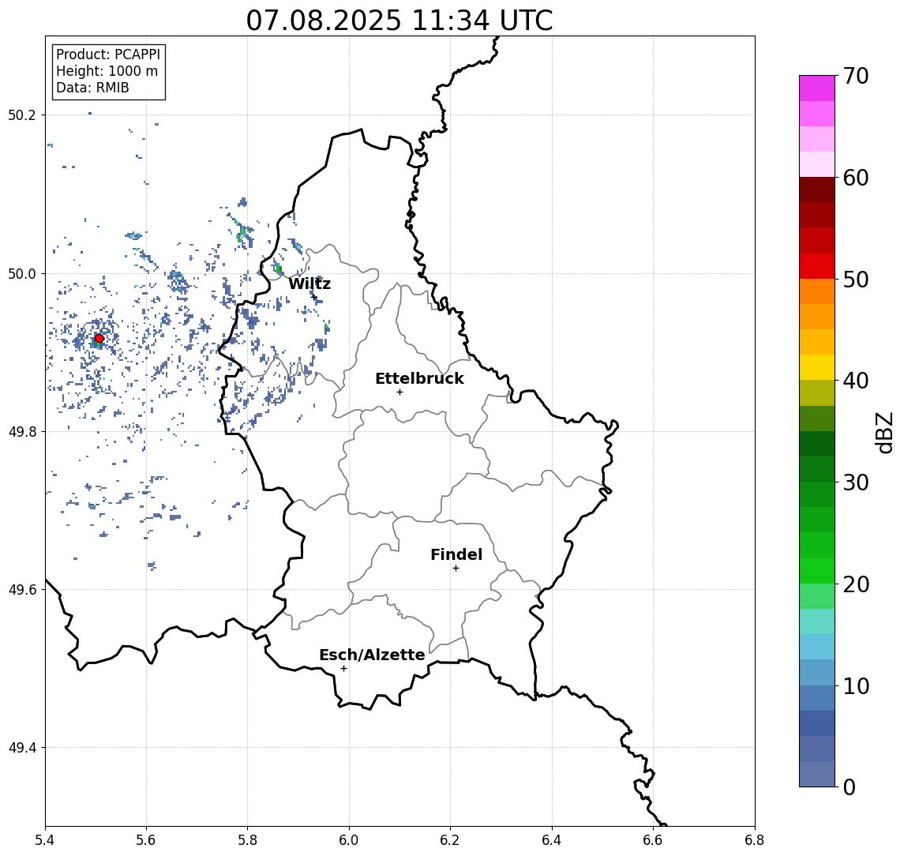
Task: Click the 5.6 longitude axis label
Action: pyautogui.click(x=146, y=840)
